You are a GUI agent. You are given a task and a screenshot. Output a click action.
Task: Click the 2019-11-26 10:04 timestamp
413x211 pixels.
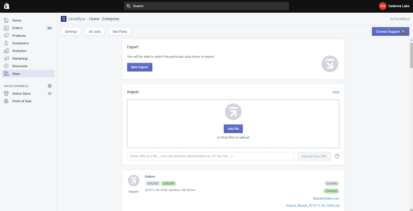click(x=156, y=190)
